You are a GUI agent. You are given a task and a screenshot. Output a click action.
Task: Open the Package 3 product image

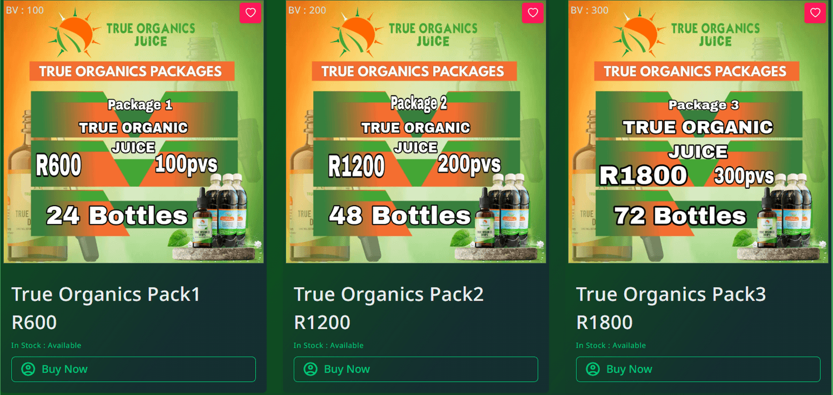point(698,132)
